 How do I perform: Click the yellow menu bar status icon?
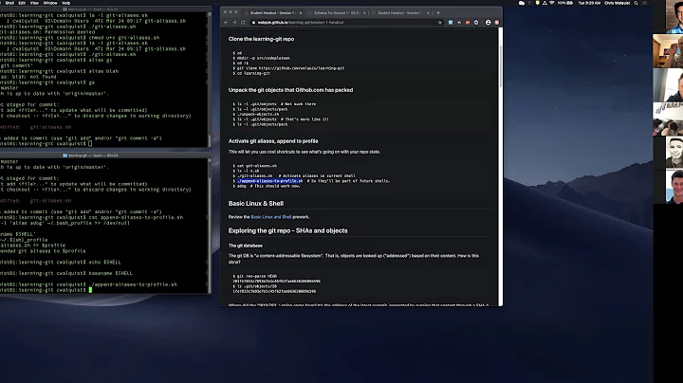tap(537, 3)
